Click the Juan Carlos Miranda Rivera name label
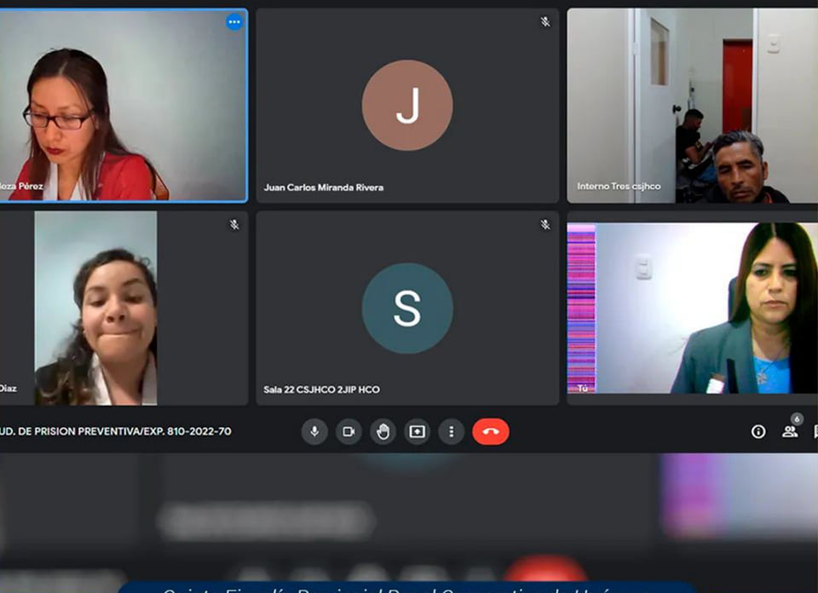 (323, 187)
